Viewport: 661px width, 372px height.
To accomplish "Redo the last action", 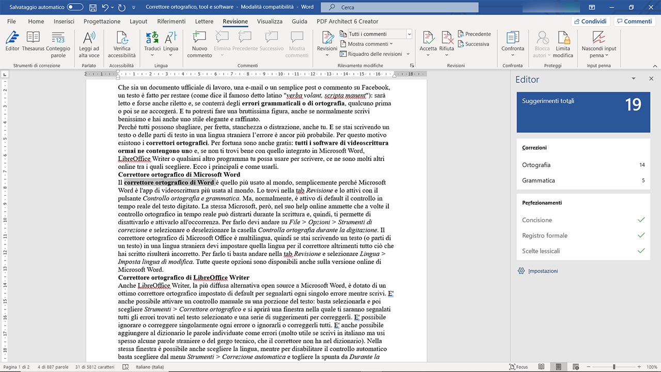I will (122, 7).
